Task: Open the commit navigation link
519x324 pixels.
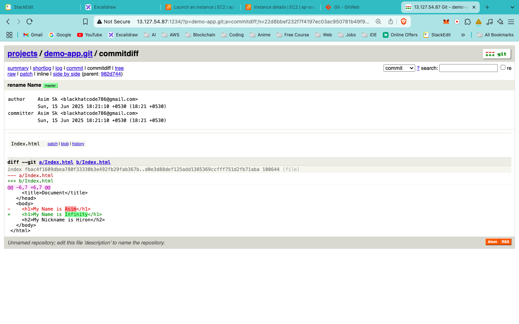Action: [75, 68]
